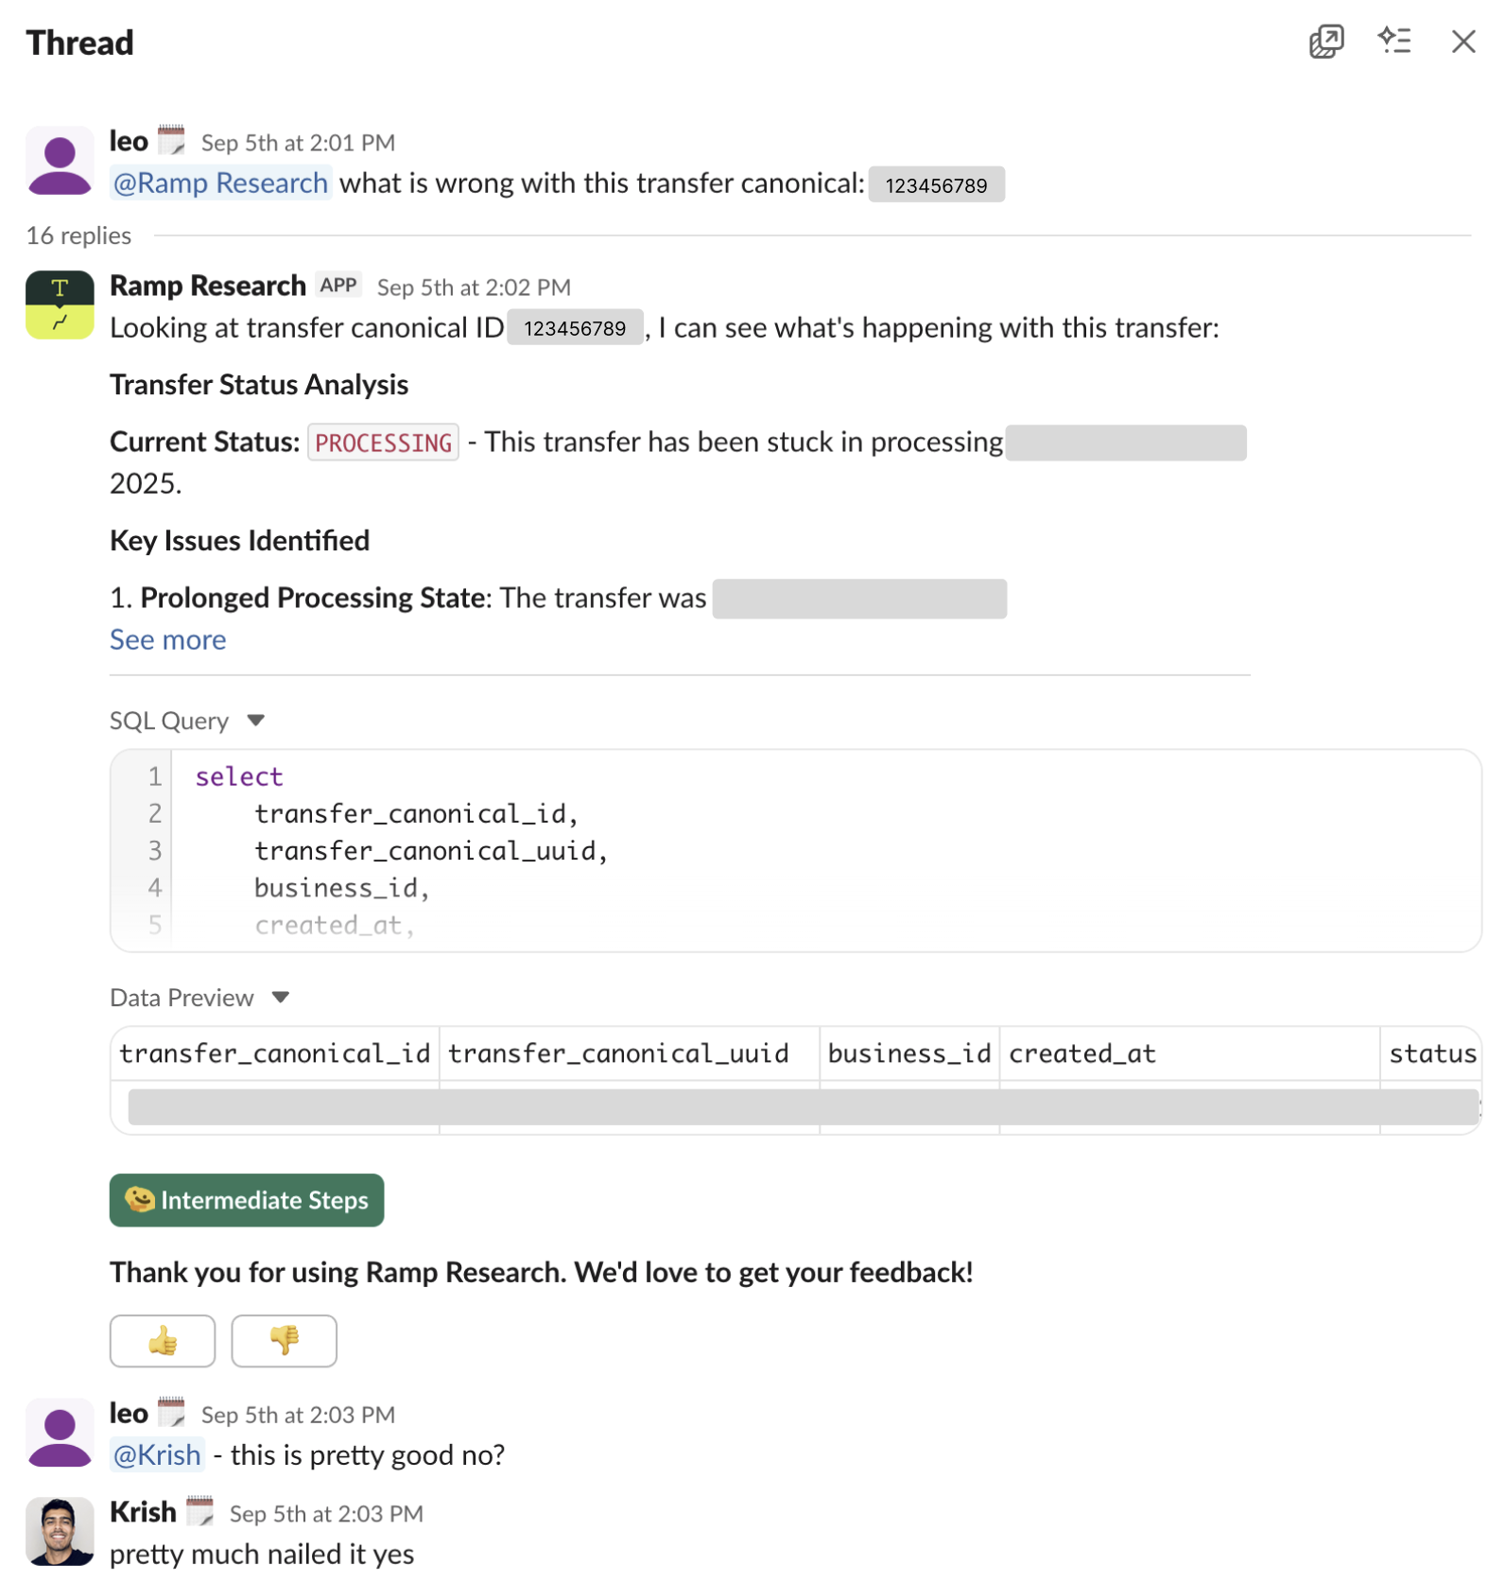Click the 123456789 code snippet in leo's message
The image size is (1505, 1583).
coord(936,184)
